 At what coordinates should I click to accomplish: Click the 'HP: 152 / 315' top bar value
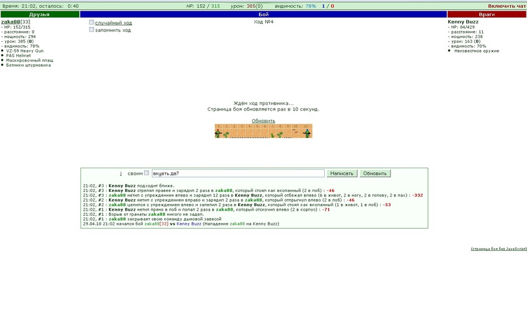(203, 6)
